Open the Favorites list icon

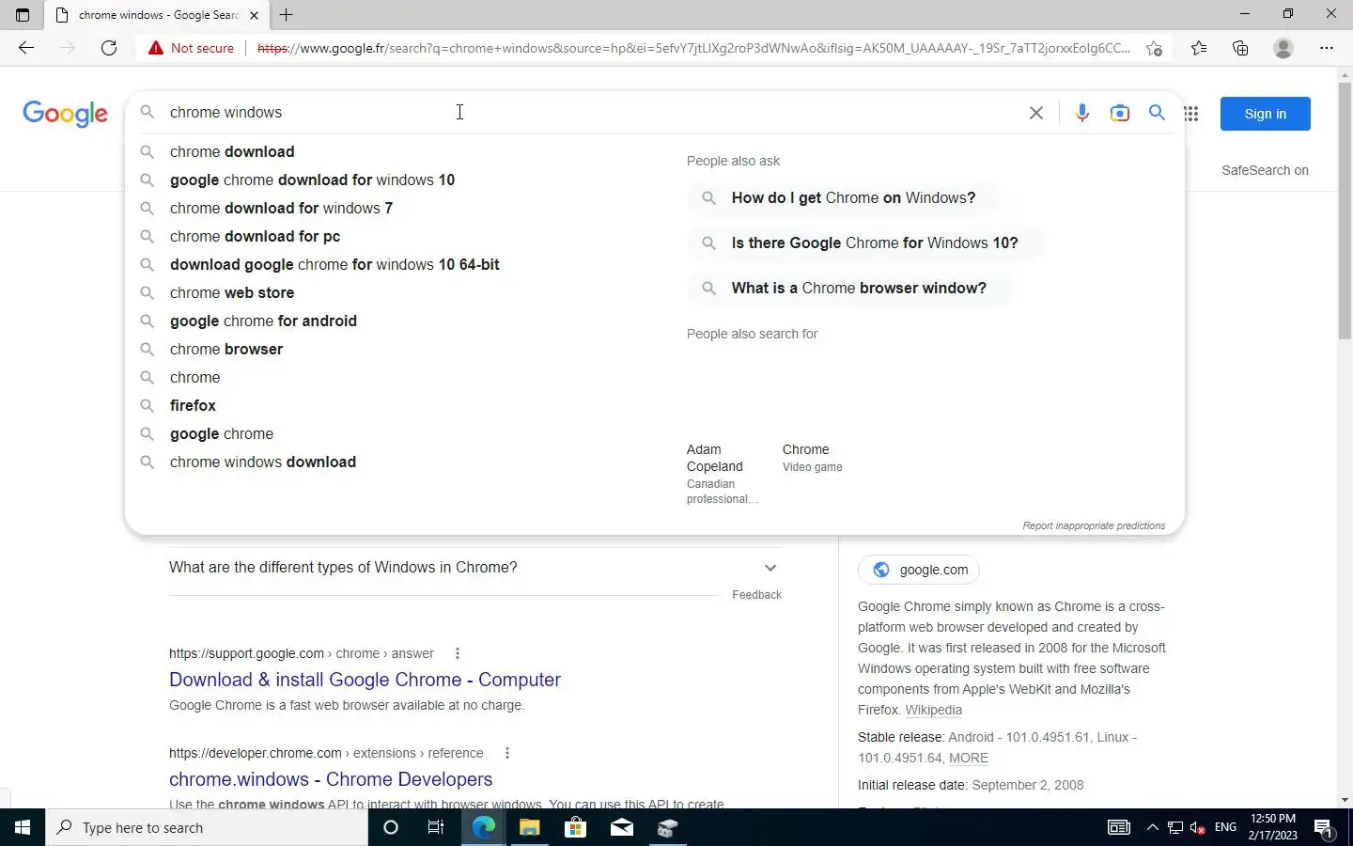[x=1199, y=48]
